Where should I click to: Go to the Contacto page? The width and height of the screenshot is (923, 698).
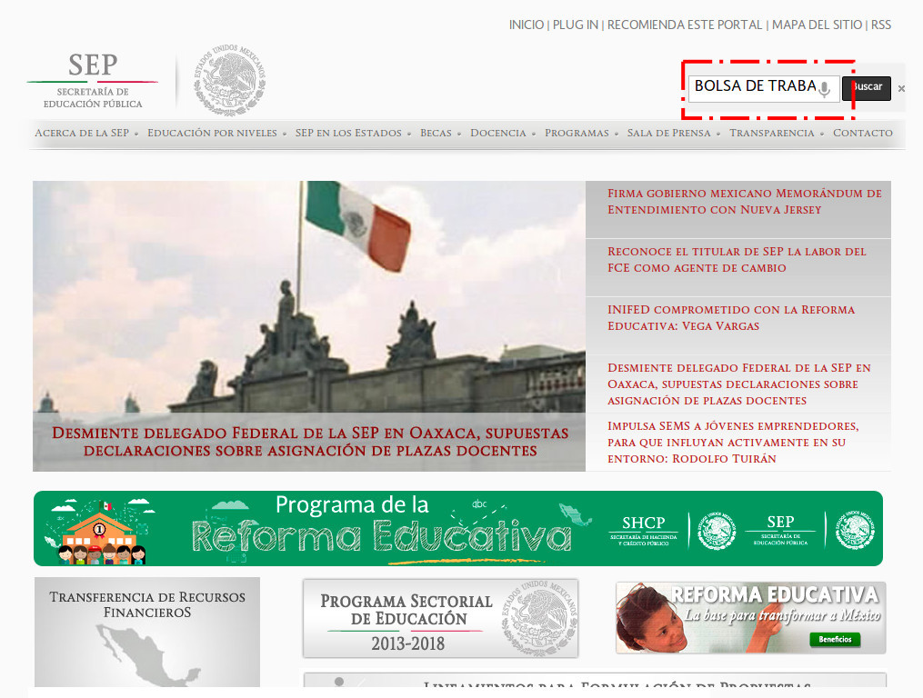(862, 133)
